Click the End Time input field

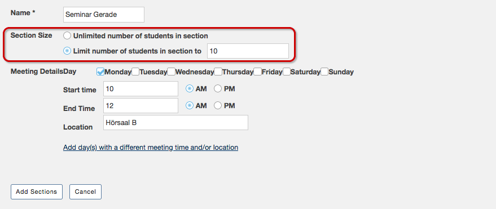tap(141, 105)
